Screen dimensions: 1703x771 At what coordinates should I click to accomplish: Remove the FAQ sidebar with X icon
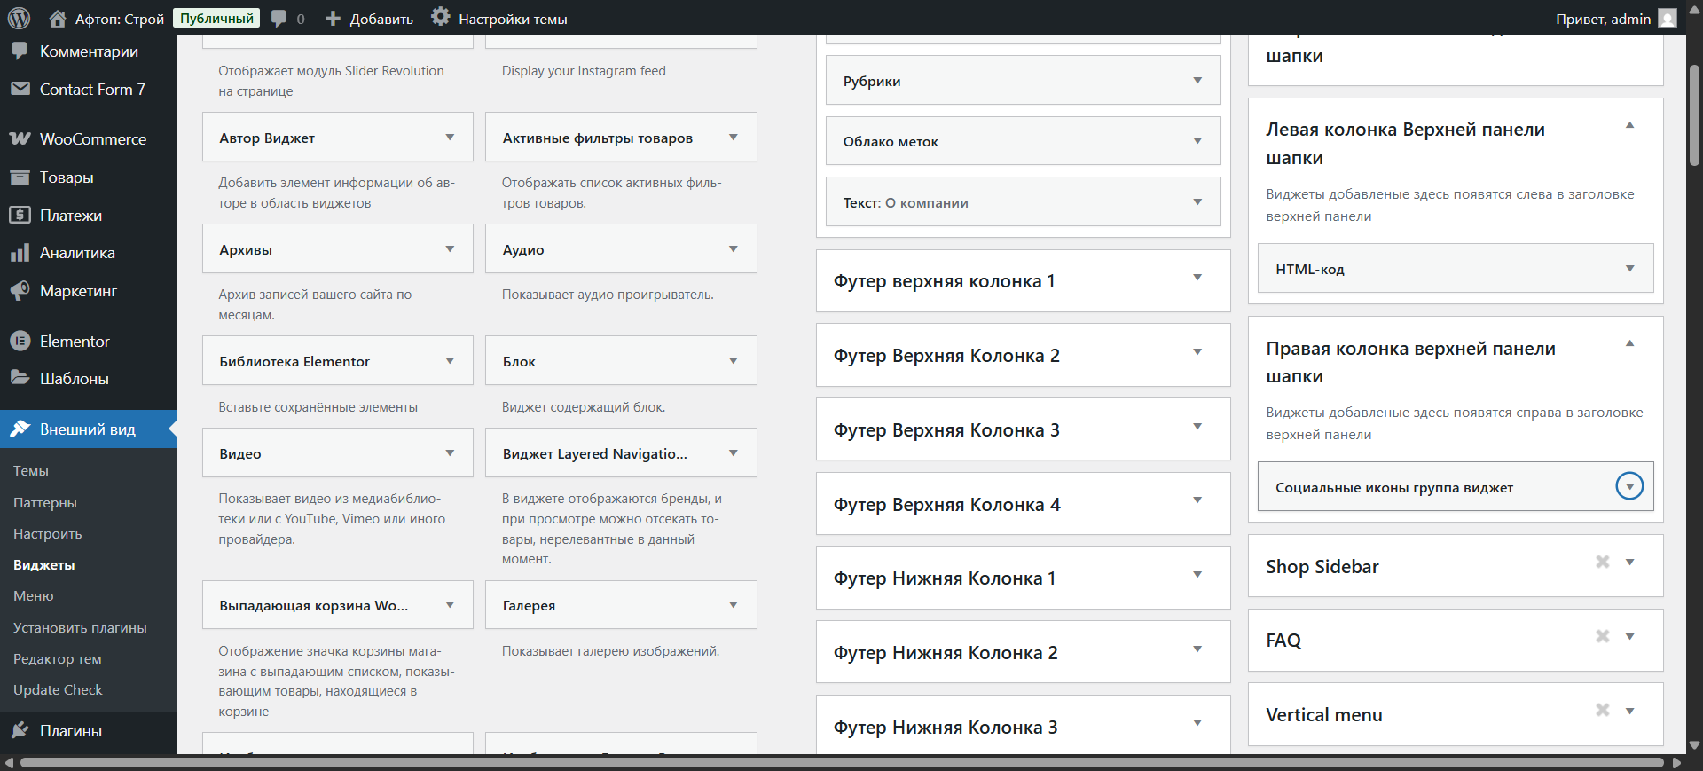(x=1602, y=636)
